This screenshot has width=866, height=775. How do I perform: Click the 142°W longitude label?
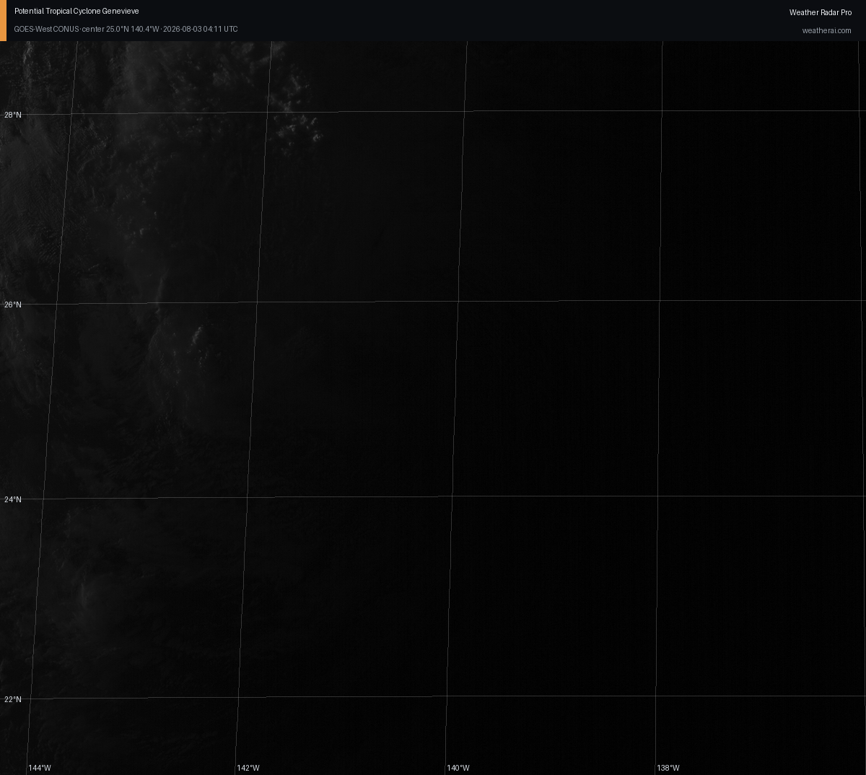(248, 769)
